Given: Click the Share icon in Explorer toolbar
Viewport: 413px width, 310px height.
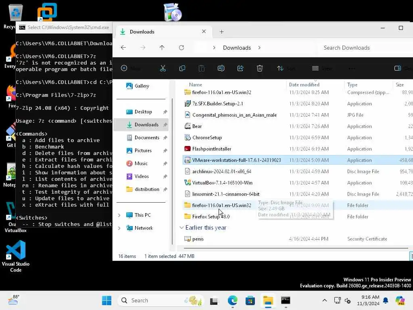Looking at the screenshot, I should (x=240, y=69).
